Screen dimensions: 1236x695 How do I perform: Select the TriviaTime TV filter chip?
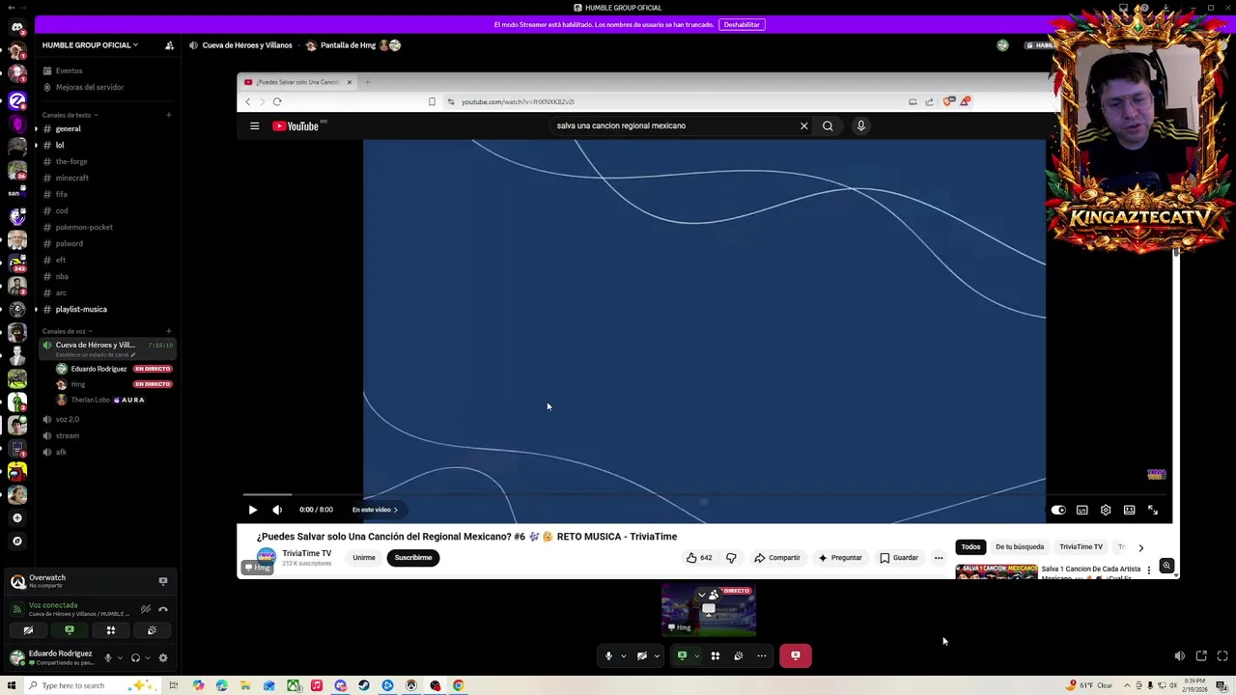(x=1081, y=547)
